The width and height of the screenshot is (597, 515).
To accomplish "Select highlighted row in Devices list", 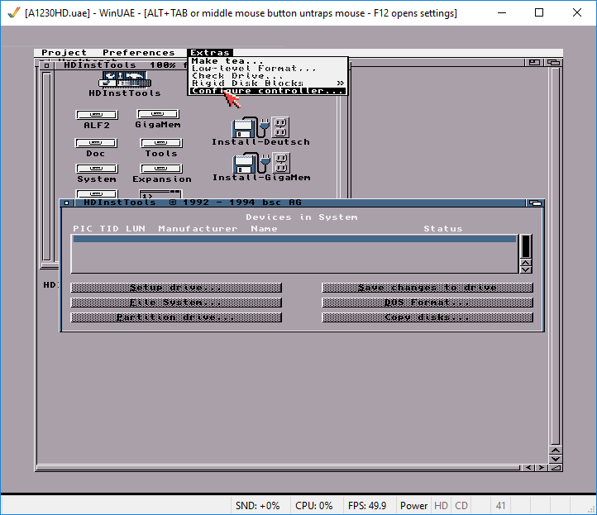I will 294,239.
